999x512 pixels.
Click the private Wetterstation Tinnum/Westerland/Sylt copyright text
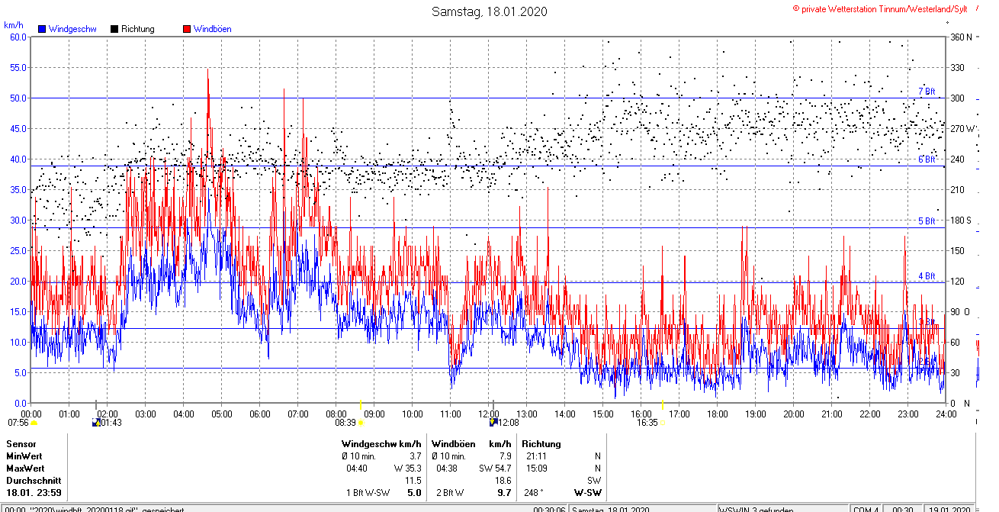(880, 8)
